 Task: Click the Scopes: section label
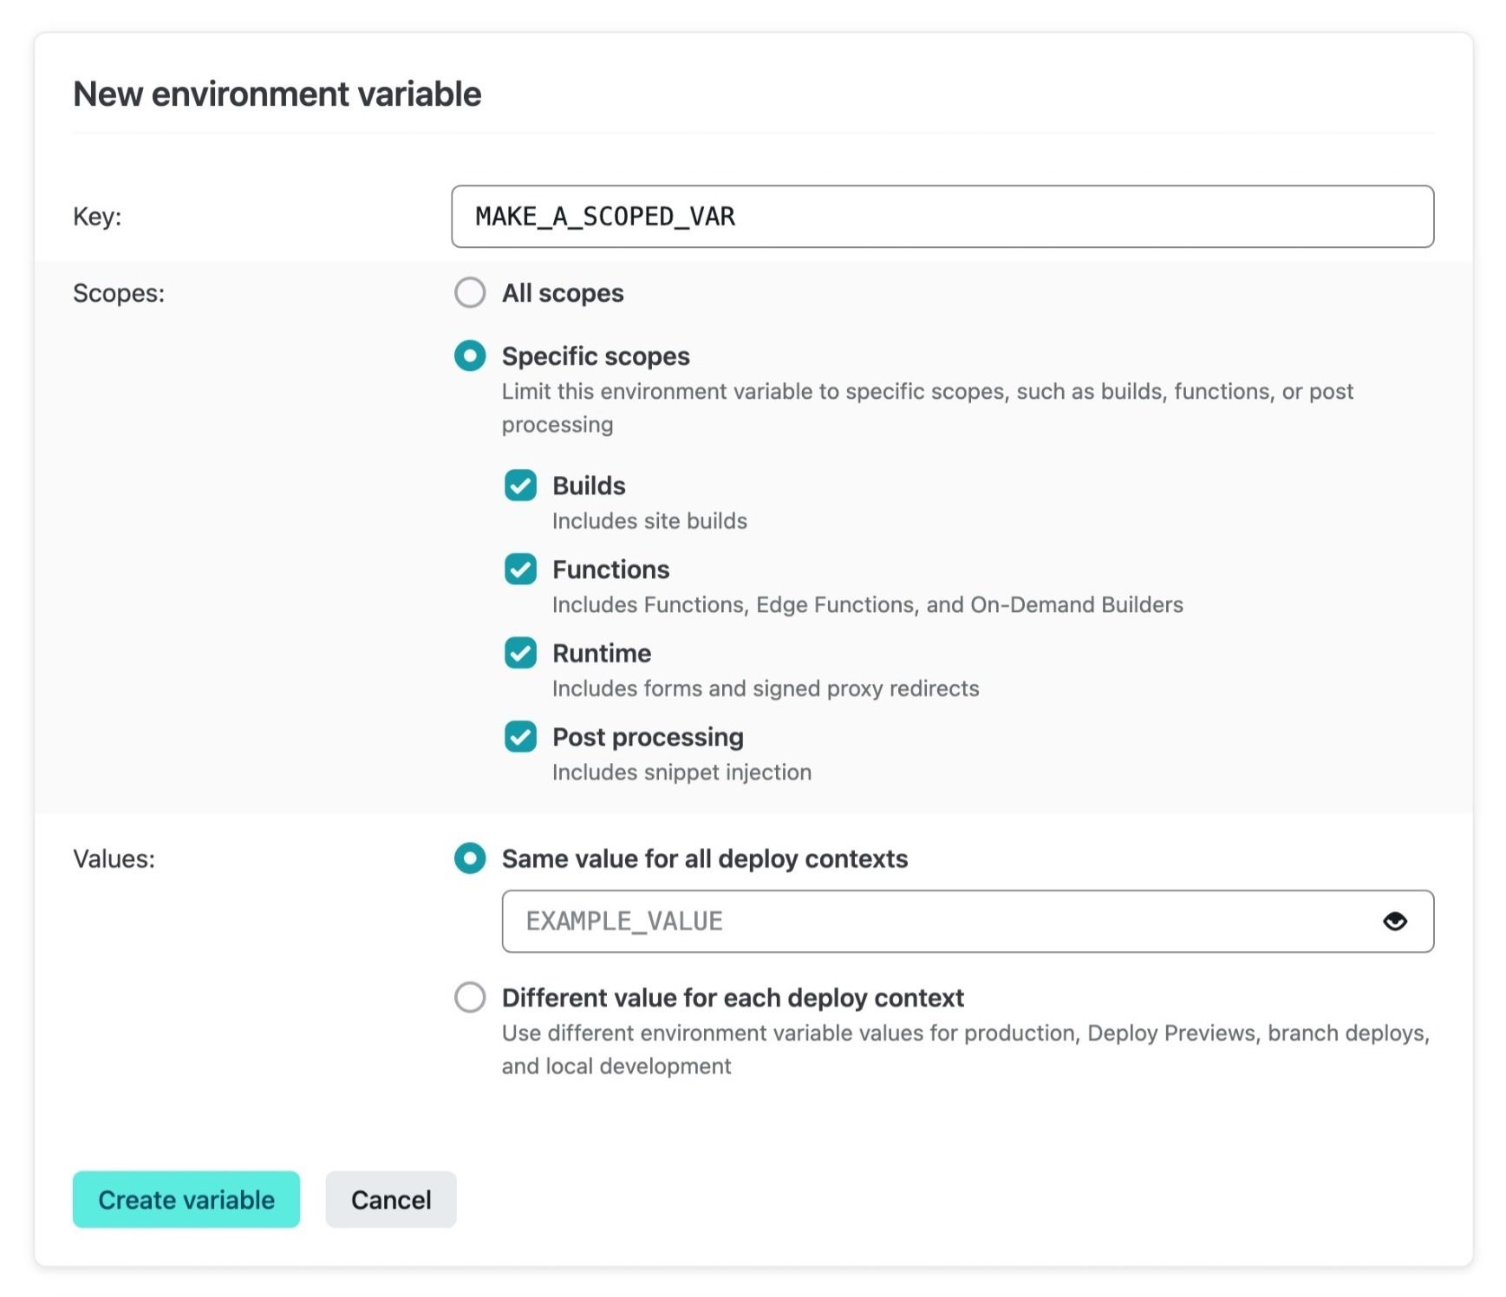pos(119,293)
